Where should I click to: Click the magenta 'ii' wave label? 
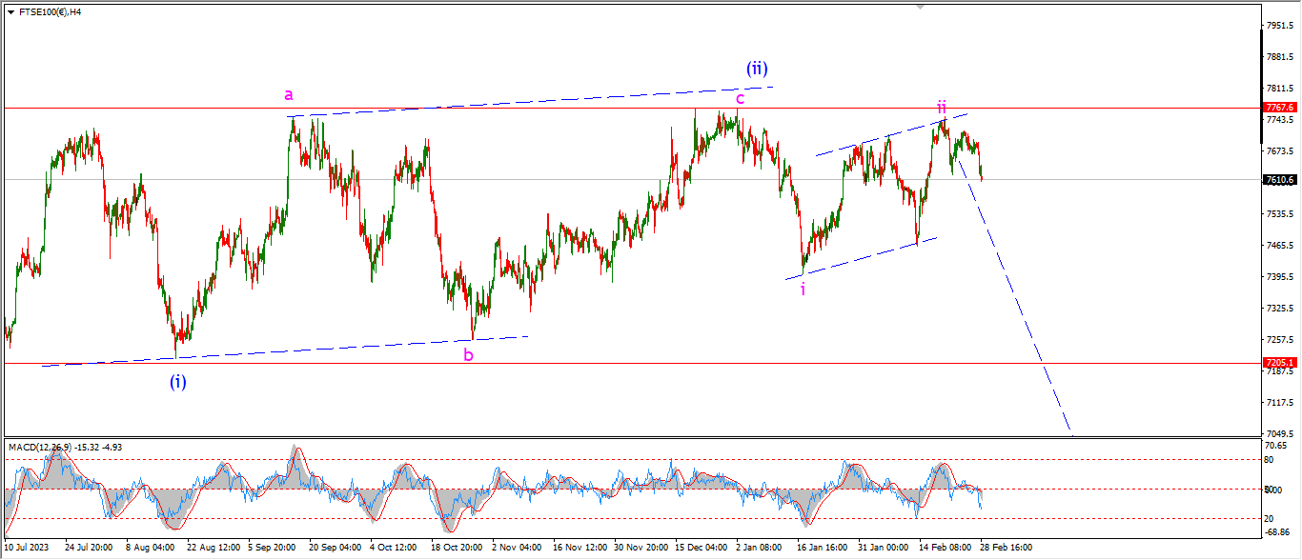[941, 107]
